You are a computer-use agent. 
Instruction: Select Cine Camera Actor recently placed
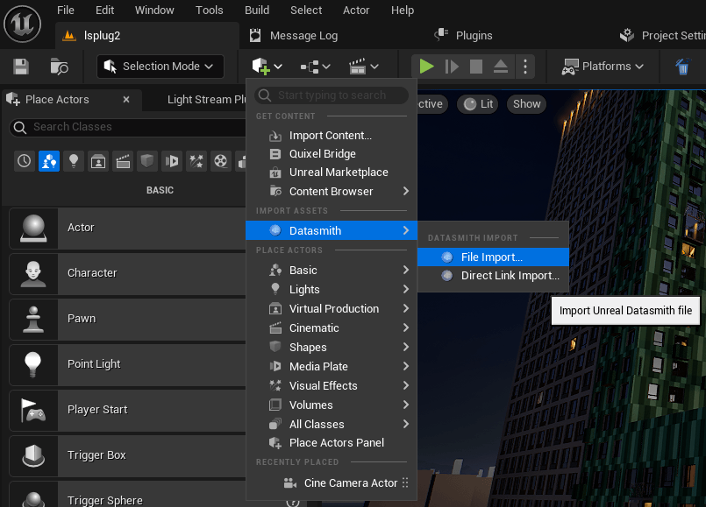[x=332, y=483]
